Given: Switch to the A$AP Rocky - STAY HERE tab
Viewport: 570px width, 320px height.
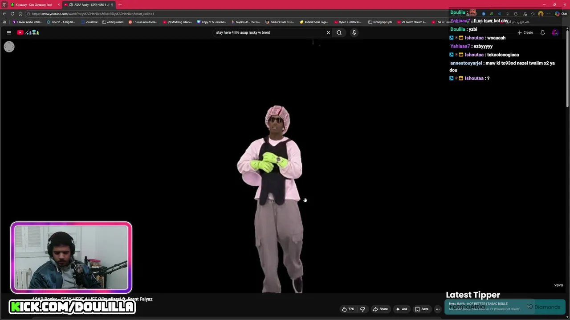Looking at the screenshot, I should pos(89,4).
